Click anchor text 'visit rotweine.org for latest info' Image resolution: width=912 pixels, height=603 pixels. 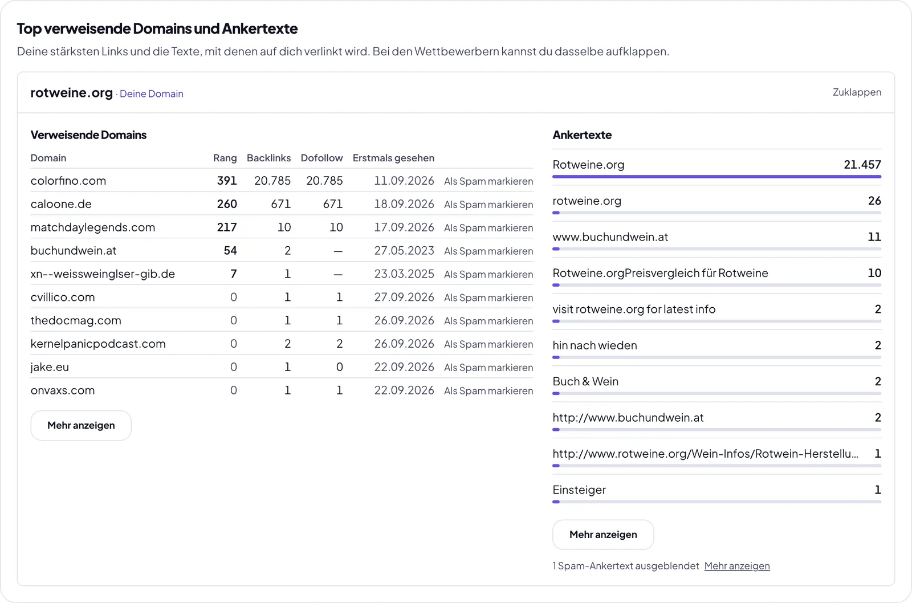click(634, 309)
